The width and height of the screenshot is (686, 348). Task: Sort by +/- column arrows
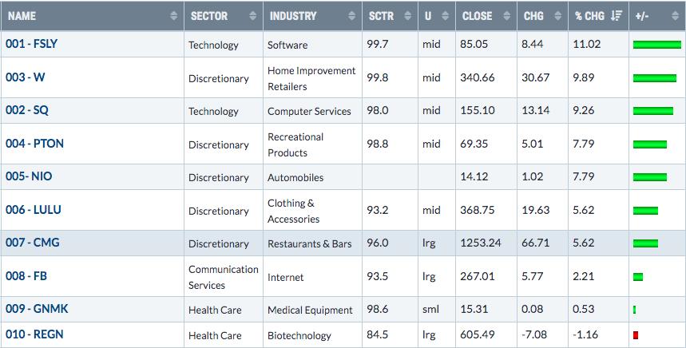click(x=675, y=16)
